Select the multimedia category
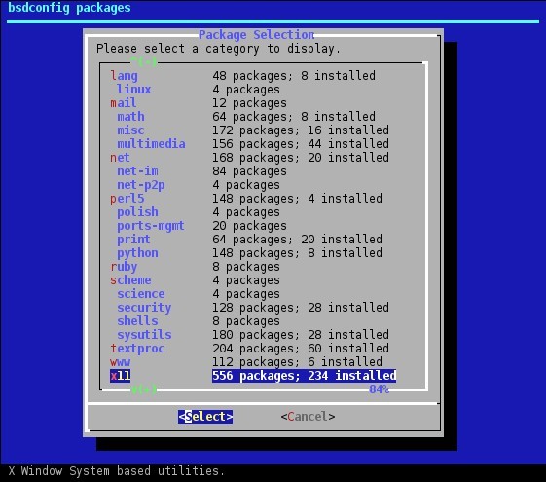This screenshot has width=546, height=482. point(151,144)
